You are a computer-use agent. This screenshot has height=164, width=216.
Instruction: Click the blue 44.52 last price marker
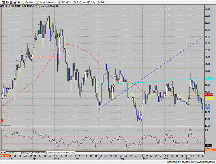(x=207, y=109)
